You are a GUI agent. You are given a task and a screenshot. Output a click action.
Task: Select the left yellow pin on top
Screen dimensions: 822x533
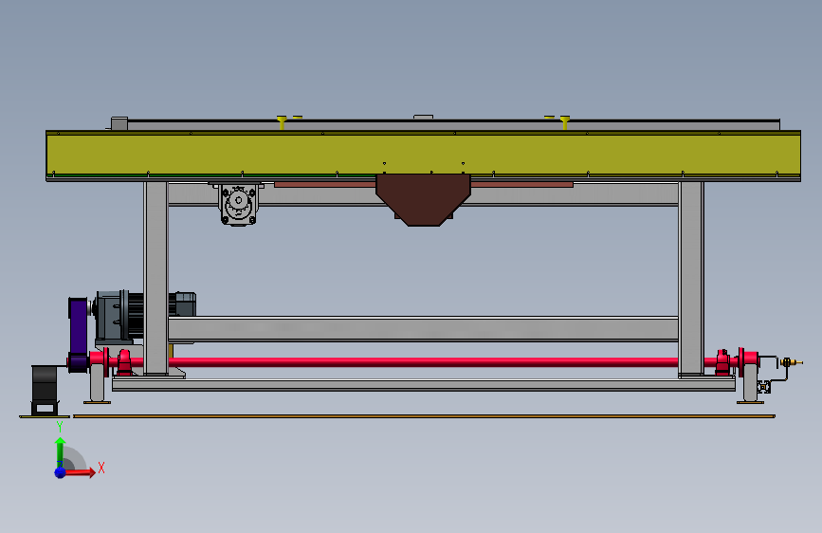coord(282,122)
